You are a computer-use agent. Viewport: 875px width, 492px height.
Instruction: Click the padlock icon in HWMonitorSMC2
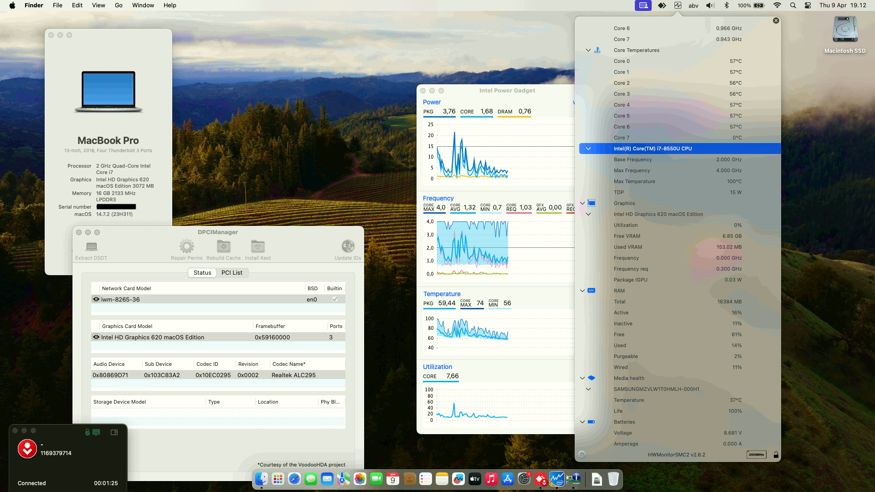[x=776, y=455]
